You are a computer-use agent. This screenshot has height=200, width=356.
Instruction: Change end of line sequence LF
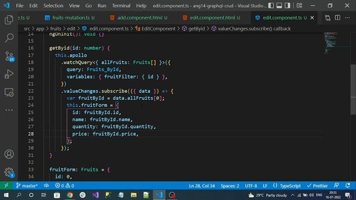pyautogui.click(x=265, y=186)
